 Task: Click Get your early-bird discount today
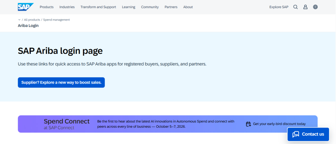(279, 124)
